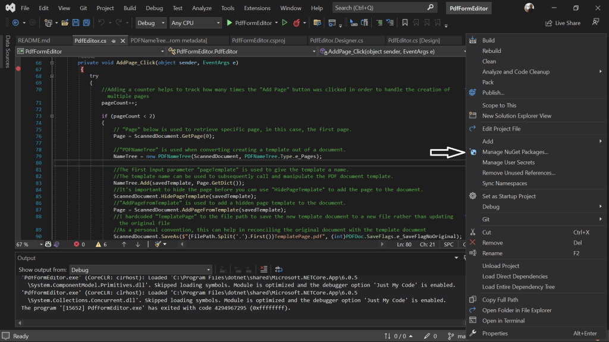Switch to the README.md tab

click(34, 40)
